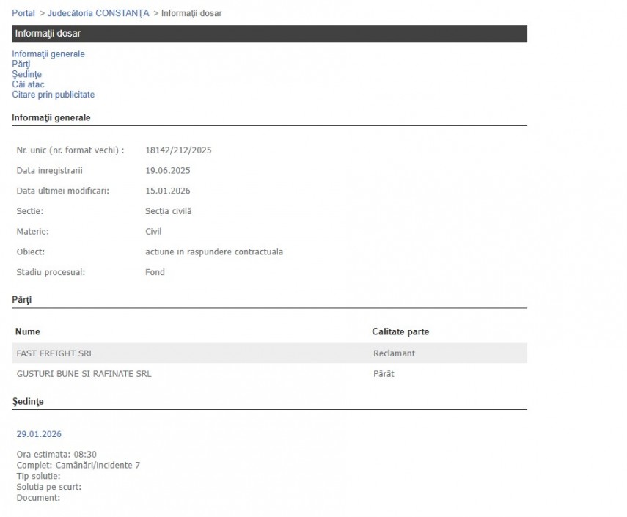Click Citare prin publicitate link

54,95
